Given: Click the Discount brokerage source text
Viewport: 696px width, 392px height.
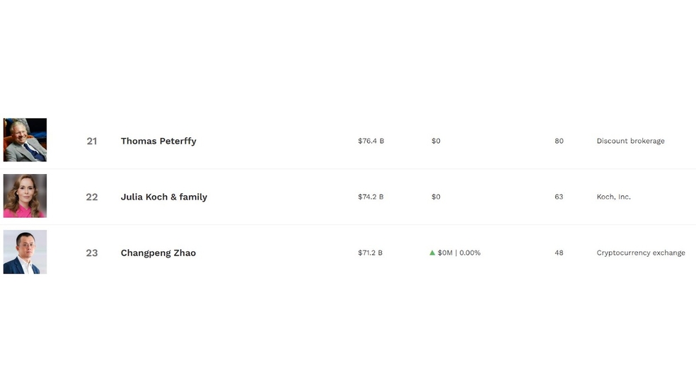Looking at the screenshot, I should (630, 141).
